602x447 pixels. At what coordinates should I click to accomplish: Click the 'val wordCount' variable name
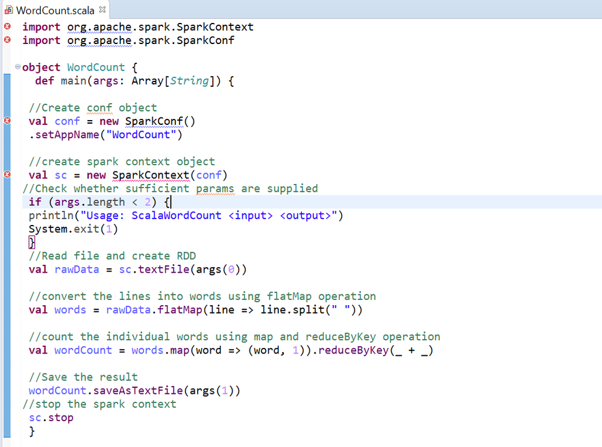pos(83,350)
